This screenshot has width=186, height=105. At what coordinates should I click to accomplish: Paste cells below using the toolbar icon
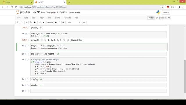[x=35, y=22]
